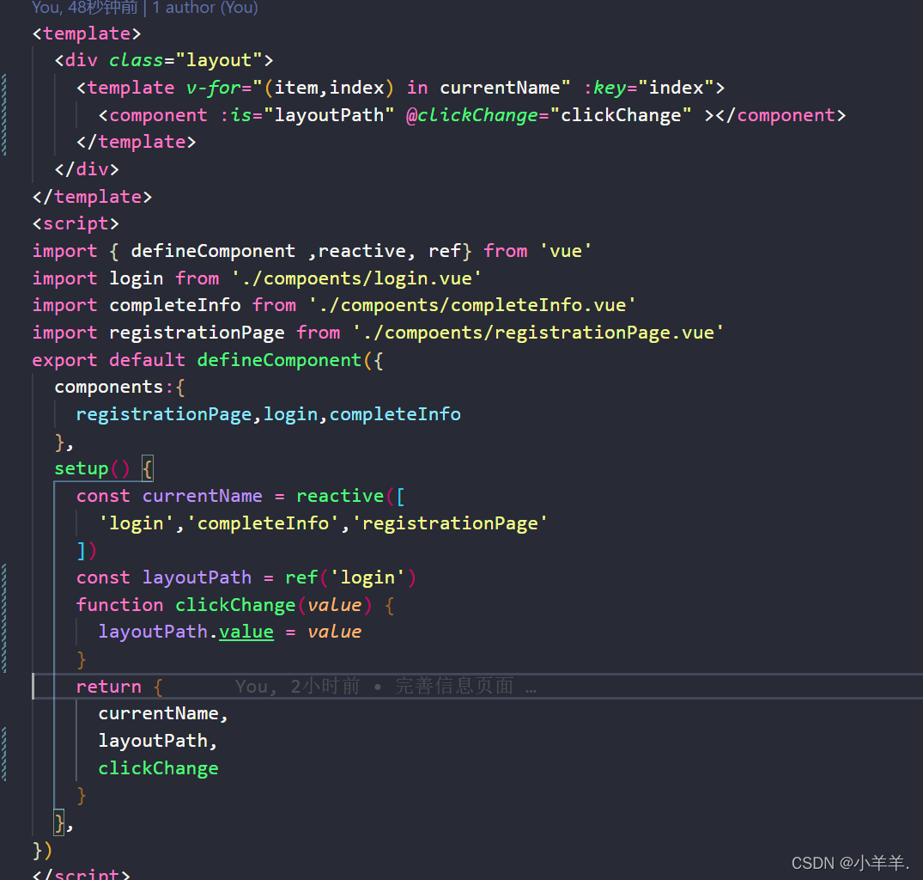Click the 'vue' module string in the first import
Viewport: 923px width, 880px height.
coord(565,250)
